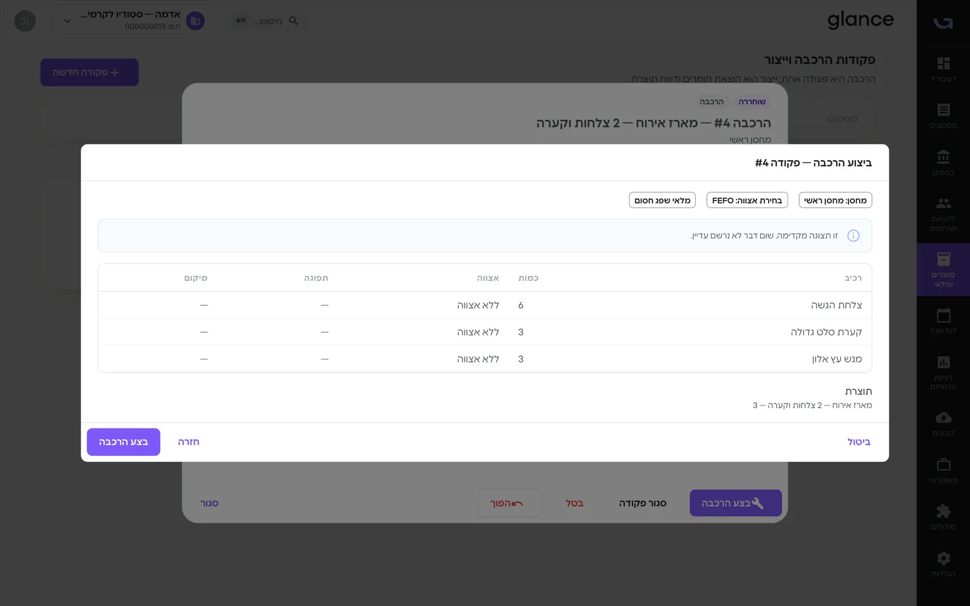This screenshot has height=606, width=970.
Task: Click חזרה back button in dialog
Action: click(x=189, y=442)
